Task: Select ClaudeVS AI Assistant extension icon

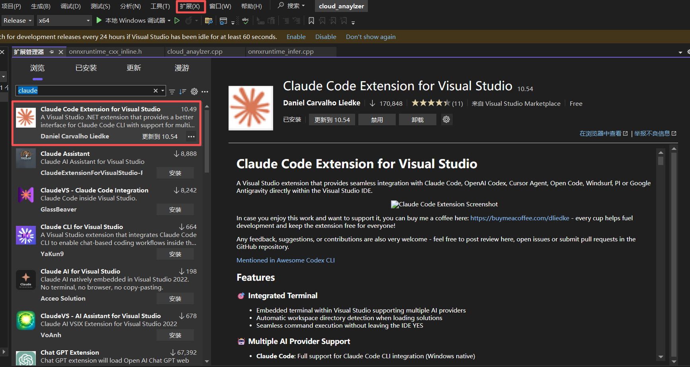Action: tap(26, 320)
